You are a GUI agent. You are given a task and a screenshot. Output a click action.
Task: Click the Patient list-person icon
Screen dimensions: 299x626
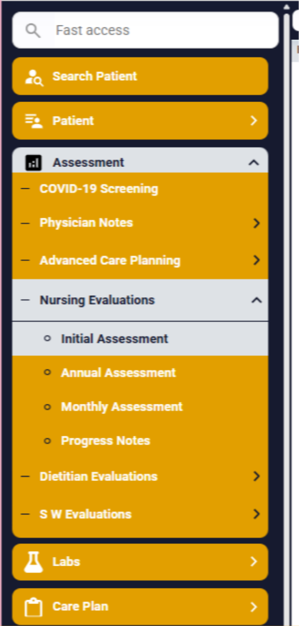[34, 121]
